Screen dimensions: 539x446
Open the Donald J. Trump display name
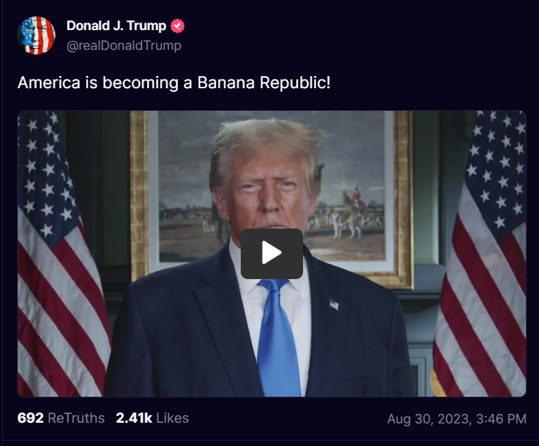[x=116, y=26]
